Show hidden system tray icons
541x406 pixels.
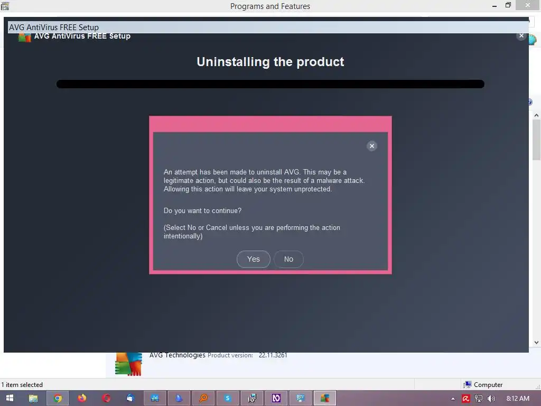click(x=453, y=399)
